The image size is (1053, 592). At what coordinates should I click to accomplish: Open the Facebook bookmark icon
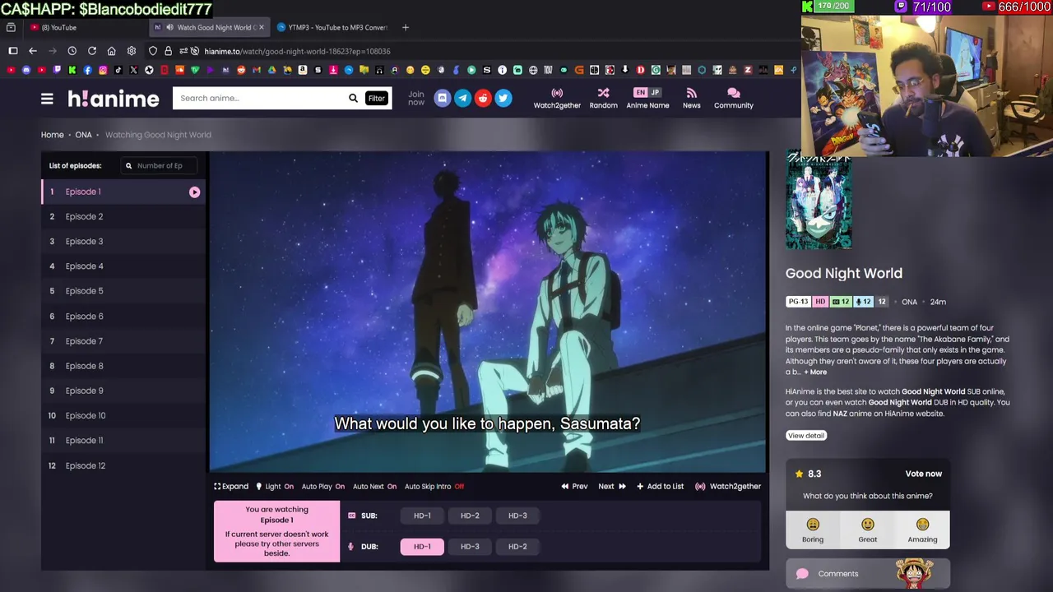[x=87, y=70]
